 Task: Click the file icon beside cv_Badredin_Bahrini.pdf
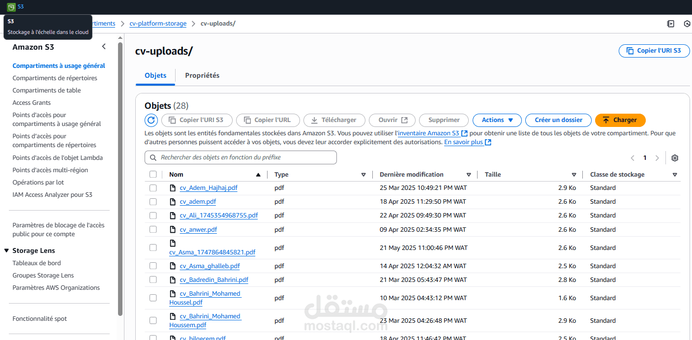[x=173, y=279]
